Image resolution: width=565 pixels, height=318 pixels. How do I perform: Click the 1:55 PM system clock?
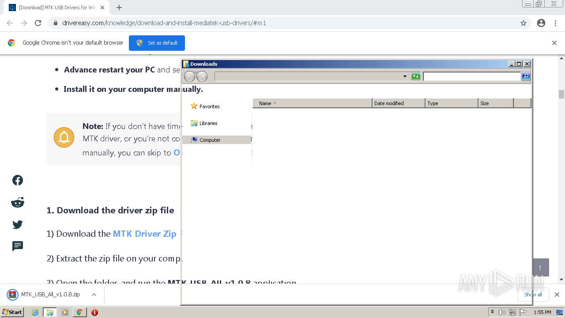click(542, 312)
